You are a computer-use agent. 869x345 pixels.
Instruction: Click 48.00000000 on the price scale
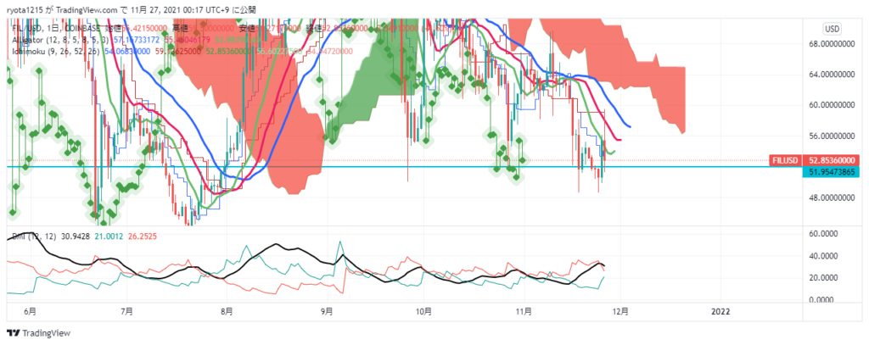(832, 198)
